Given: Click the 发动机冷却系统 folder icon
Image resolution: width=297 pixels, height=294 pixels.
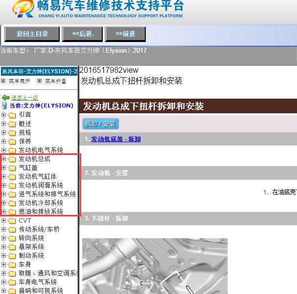Looking at the screenshot, I should coord(12,203).
